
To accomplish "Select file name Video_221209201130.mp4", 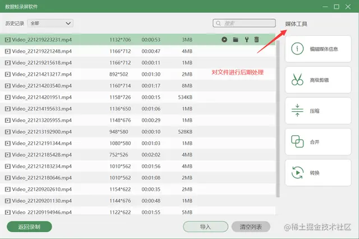I will pyautogui.click(x=42, y=201).
